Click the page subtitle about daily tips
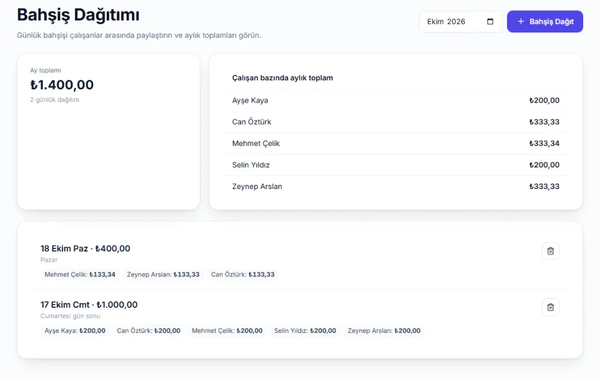The image size is (600, 378). pyautogui.click(x=139, y=35)
